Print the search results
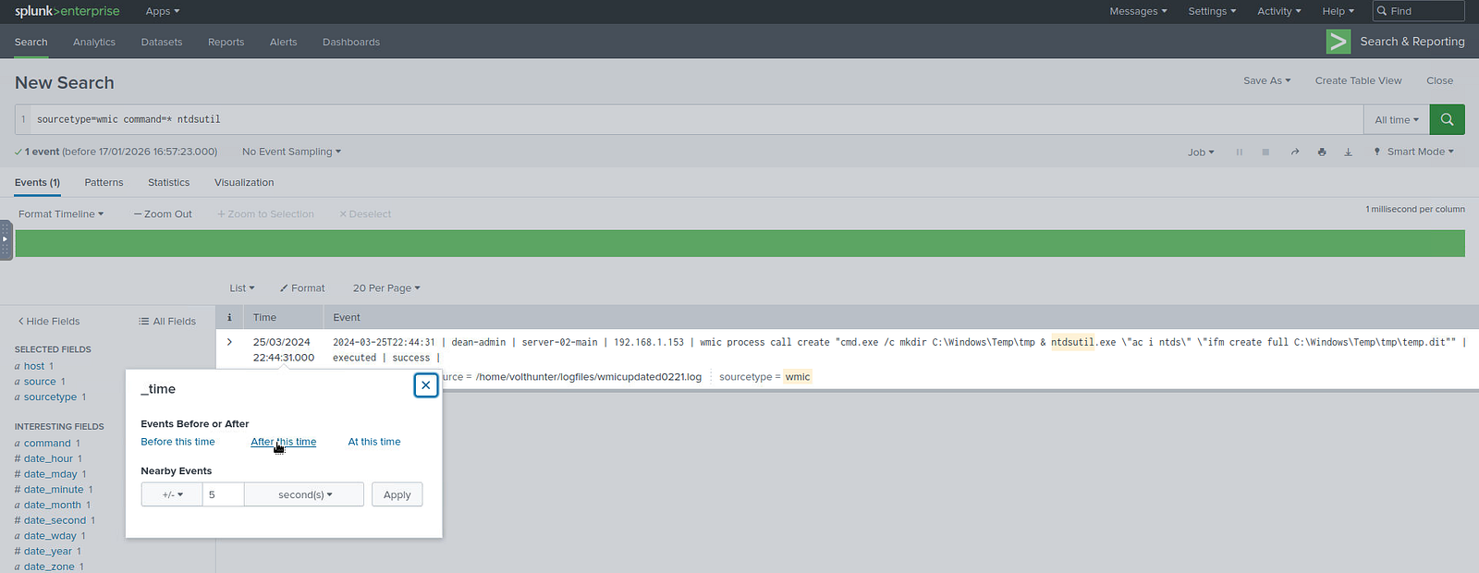The height and width of the screenshot is (573, 1479). (1322, 152)
